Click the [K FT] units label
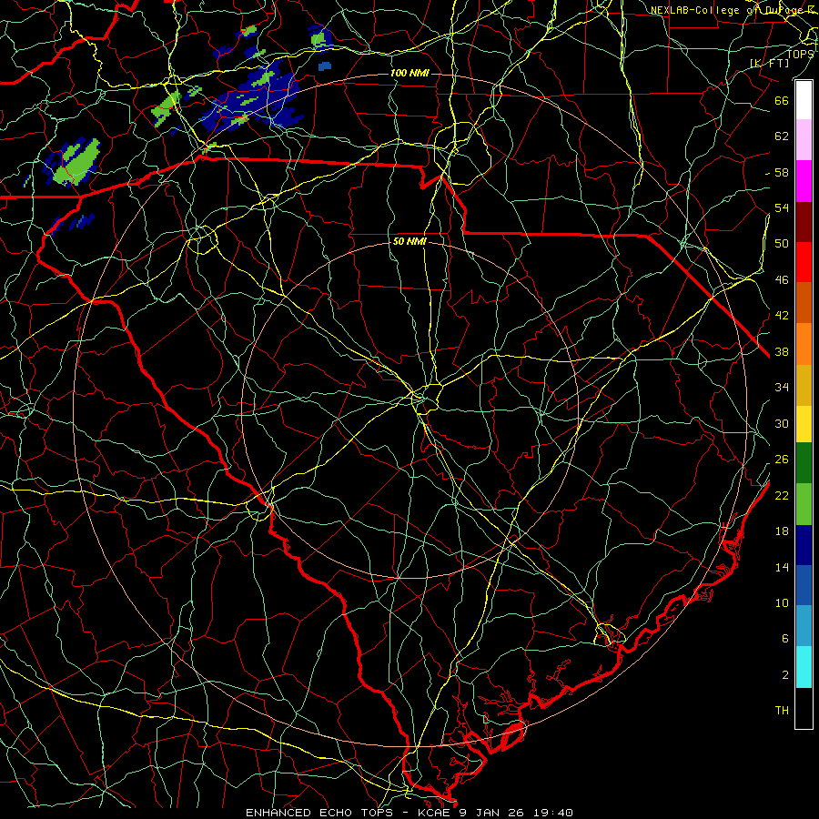The image size is (819, 819). coord(769,64)
